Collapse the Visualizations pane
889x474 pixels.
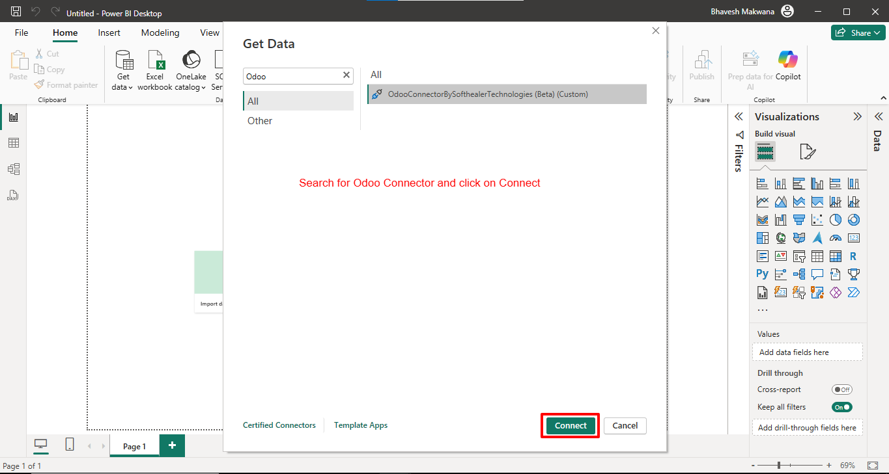tap(857, 117)
